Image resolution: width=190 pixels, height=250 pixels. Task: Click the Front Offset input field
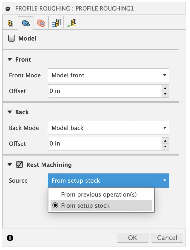click(104, 91)
